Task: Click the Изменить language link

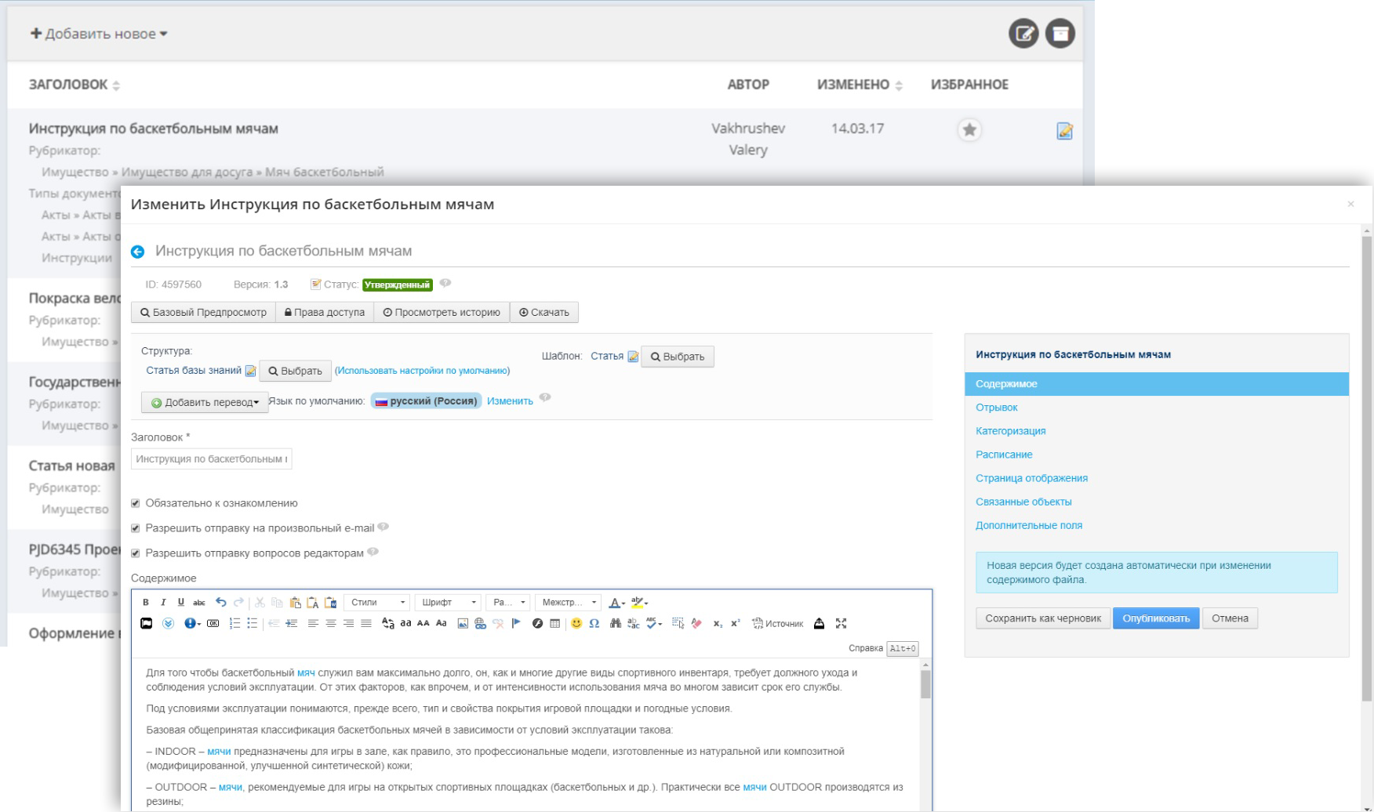Action: click(x=510, y=401)
